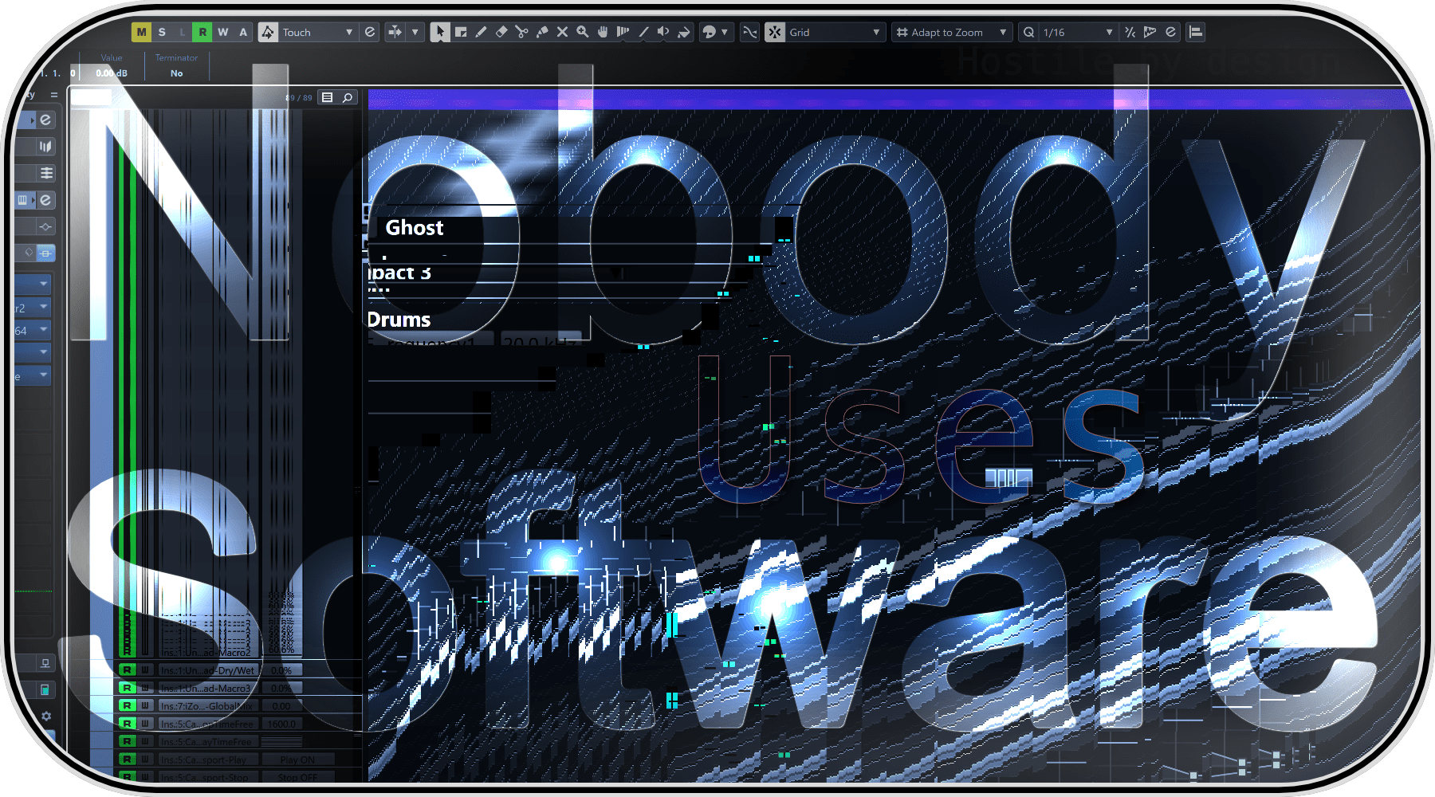
Task: Click the Solo S button
Action: coord(162,32)
